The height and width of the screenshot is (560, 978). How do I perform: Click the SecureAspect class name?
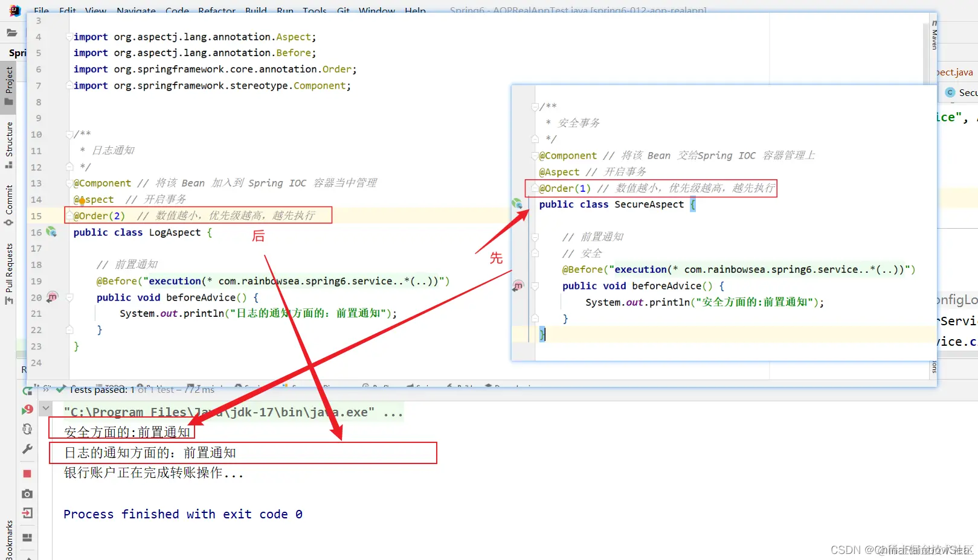[649, 205]
